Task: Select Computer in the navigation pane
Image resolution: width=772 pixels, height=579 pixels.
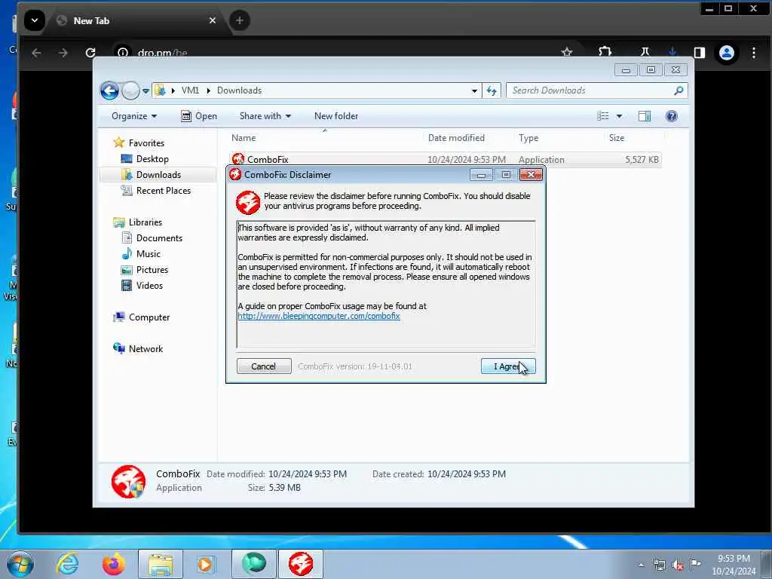Action: tap(149, 317)
